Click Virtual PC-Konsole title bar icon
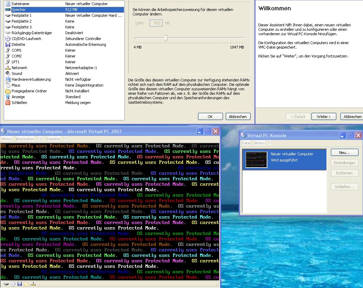The width and height of the screenshot is (363, 288). coord(243,135)
